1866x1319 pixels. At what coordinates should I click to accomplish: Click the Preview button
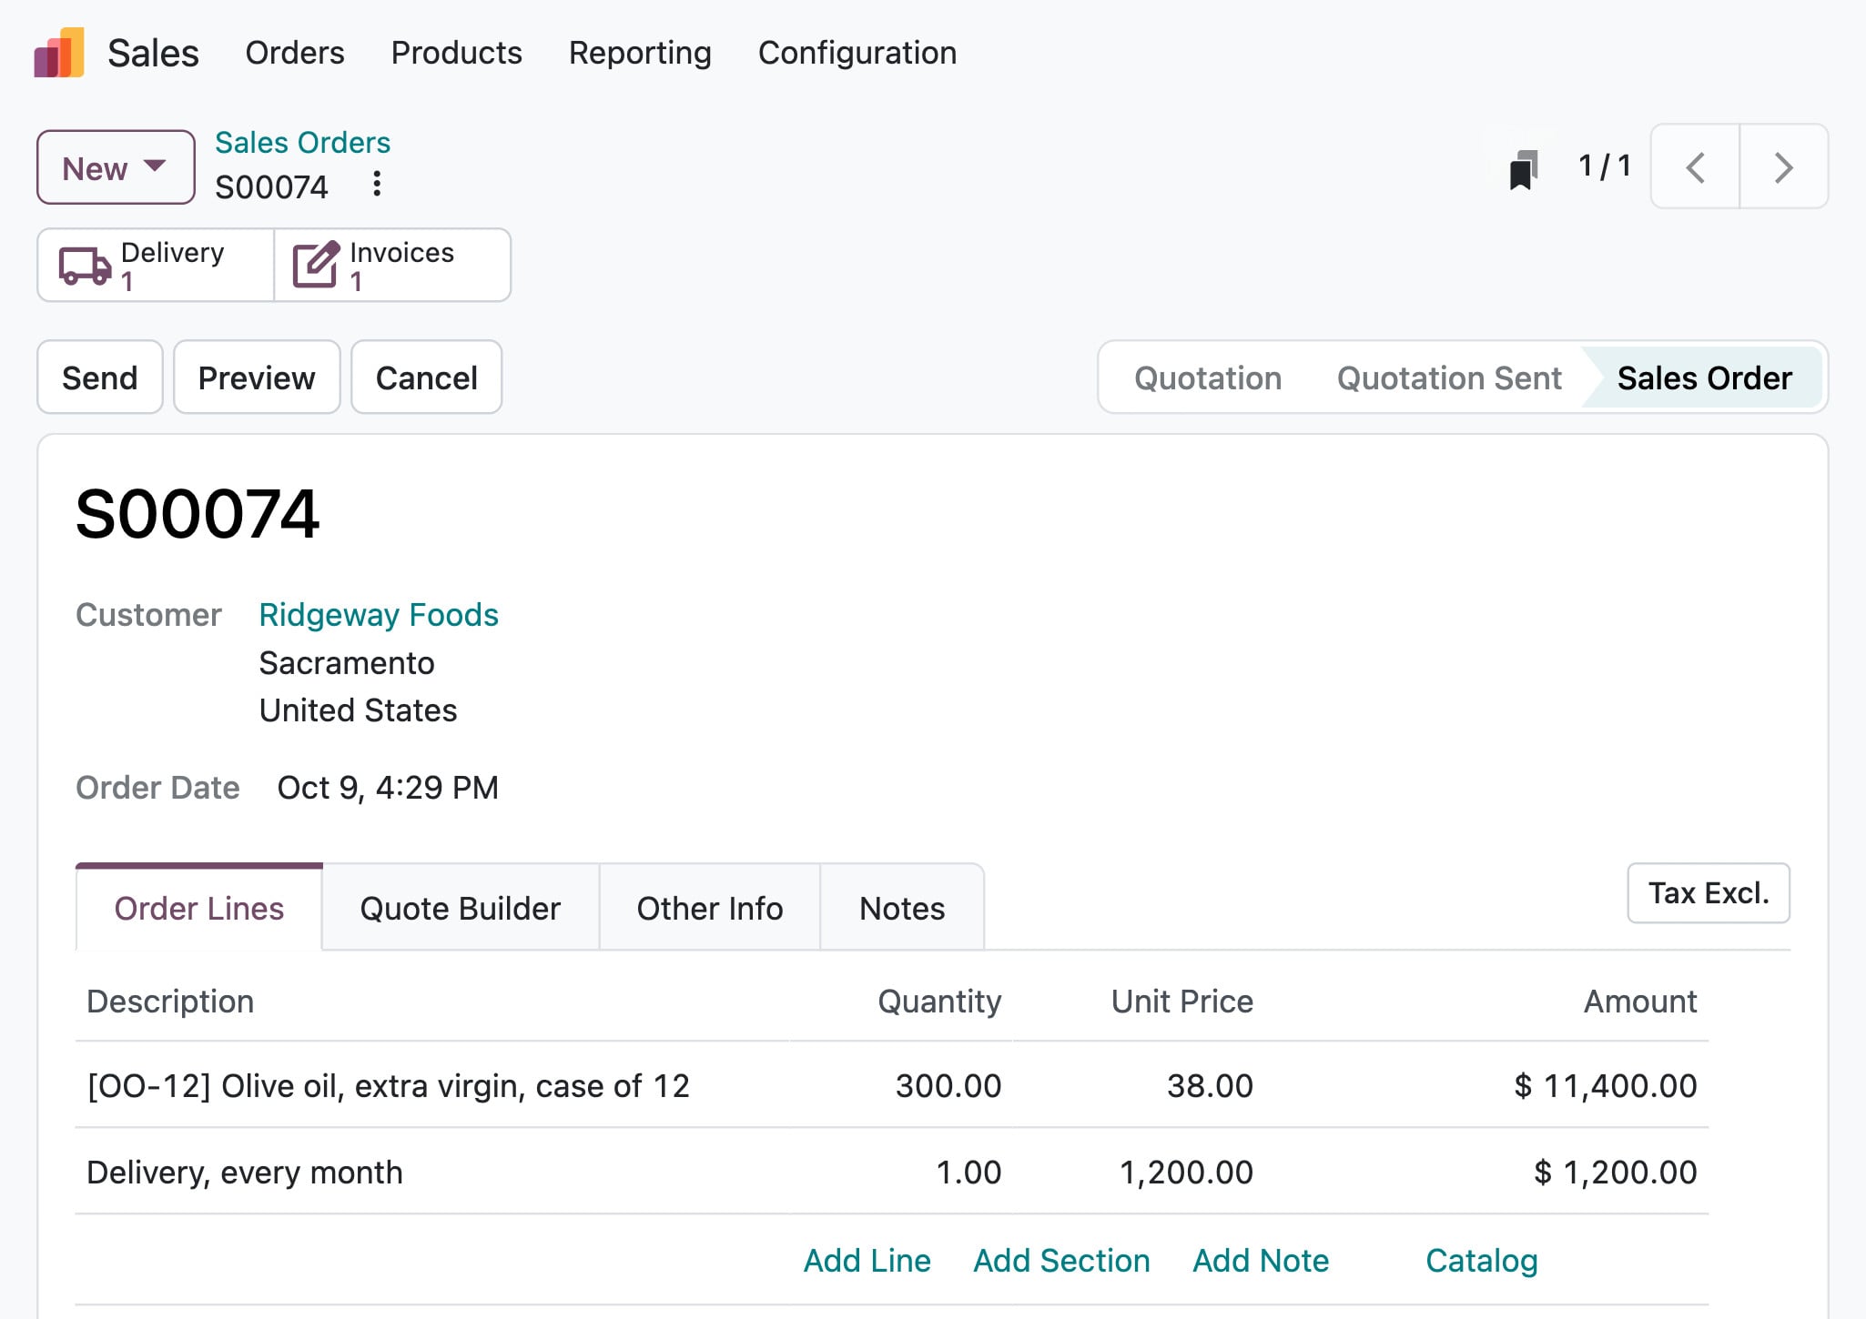point(257,378)
